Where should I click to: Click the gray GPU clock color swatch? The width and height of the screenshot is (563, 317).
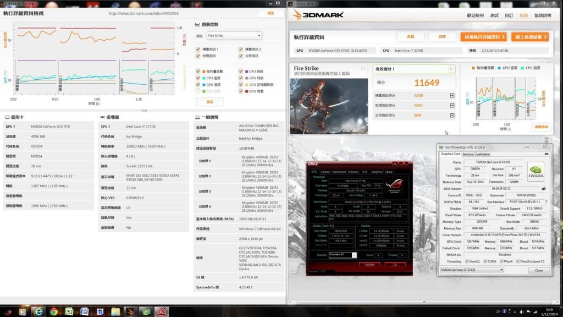(246, 78)
